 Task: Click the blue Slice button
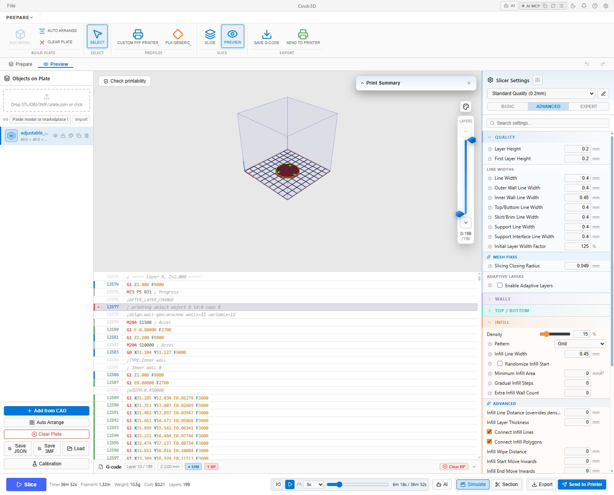coord(26,484)
